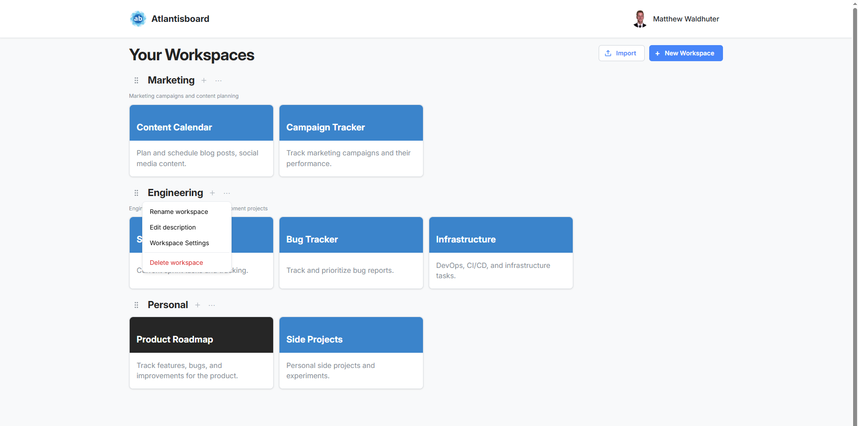Screen dimensions: 858x426
Task: Click the Import button
Action: pyautogui.click(x=621, y=53)
